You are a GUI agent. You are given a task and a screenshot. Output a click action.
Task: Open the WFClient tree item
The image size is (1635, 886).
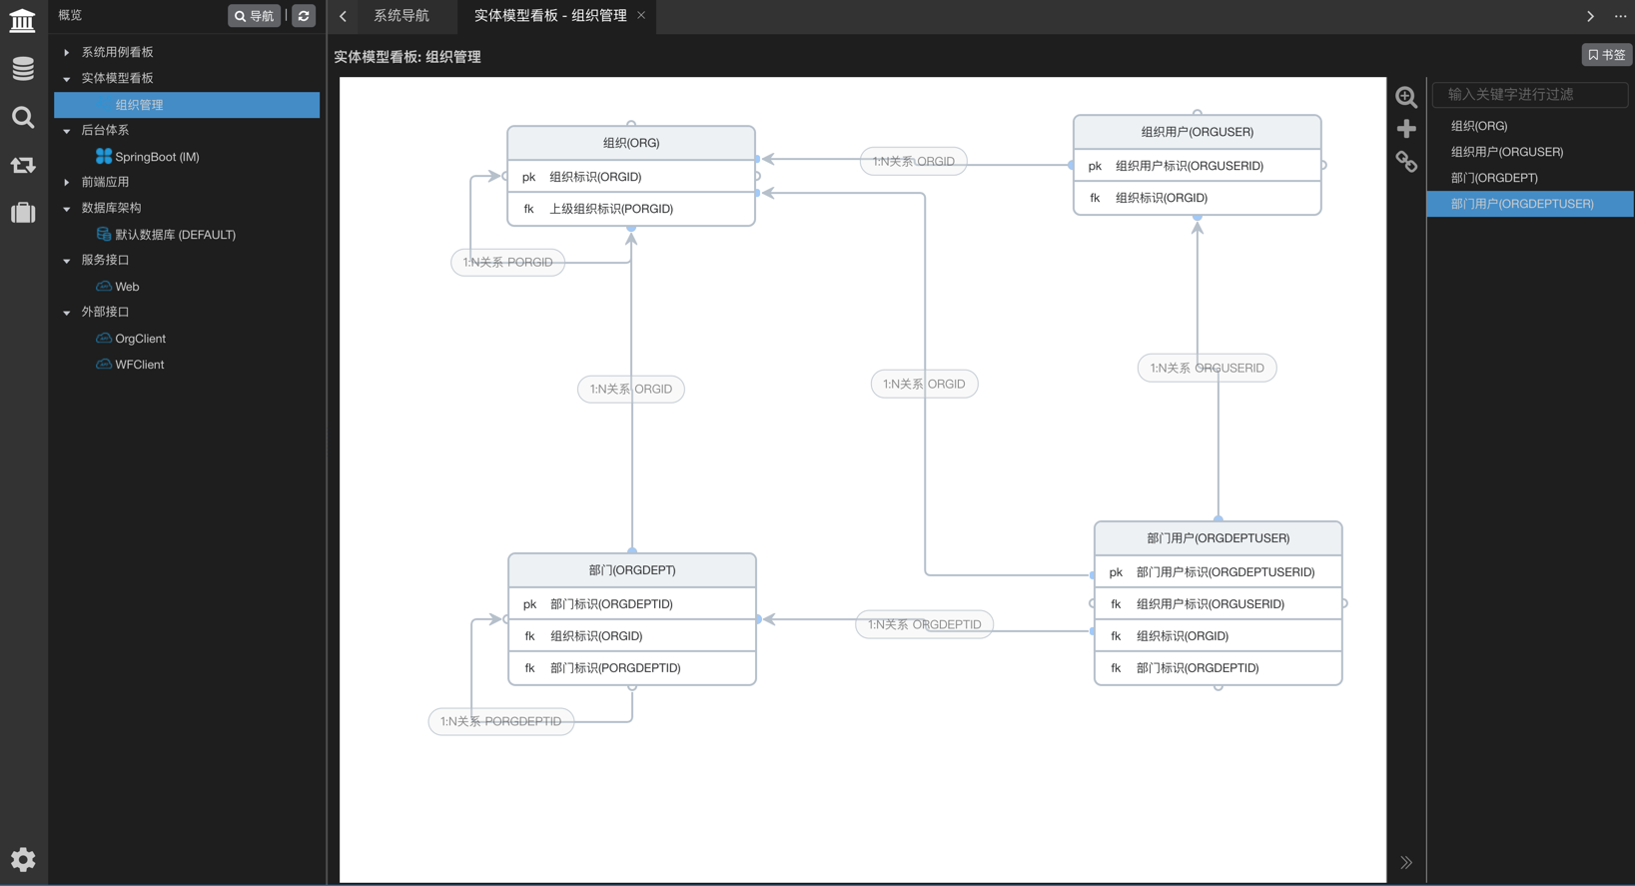coord(139,364)
